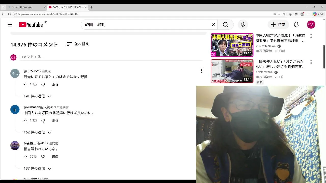
Task: Open app available icon in address bar
Action: point(274,14)
